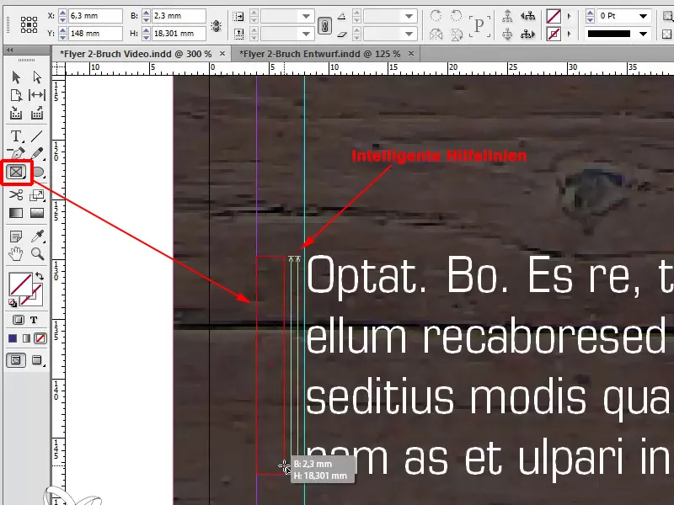The image size is (674, 505).
Task: Apply None to the selection
Action: tap(40, 339)
